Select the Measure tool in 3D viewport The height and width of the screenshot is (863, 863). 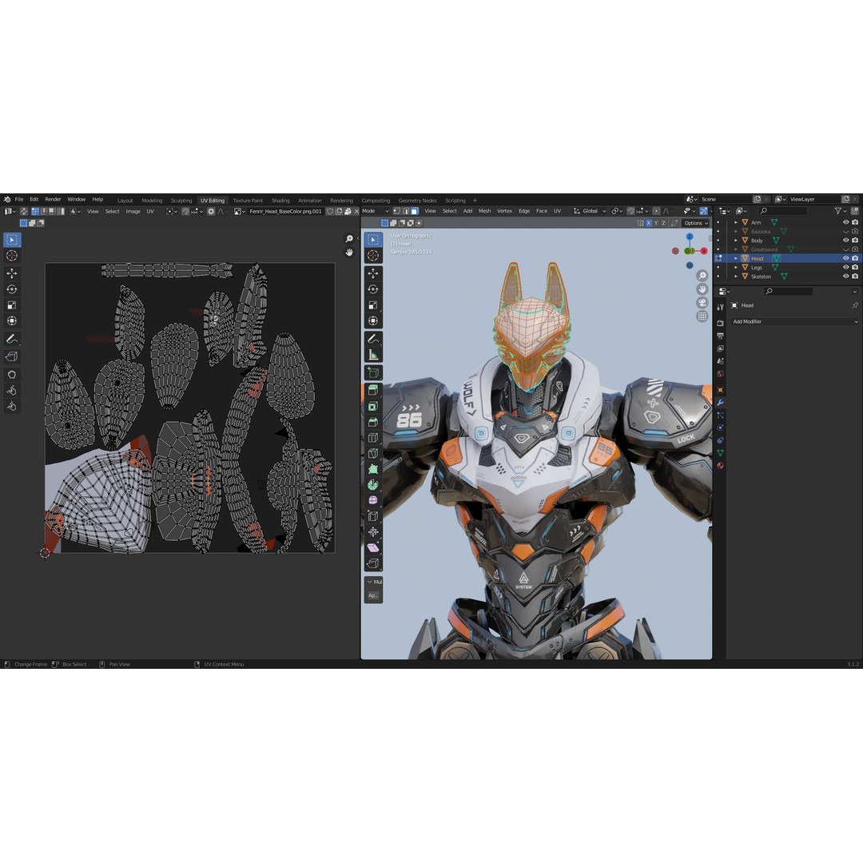373,355
